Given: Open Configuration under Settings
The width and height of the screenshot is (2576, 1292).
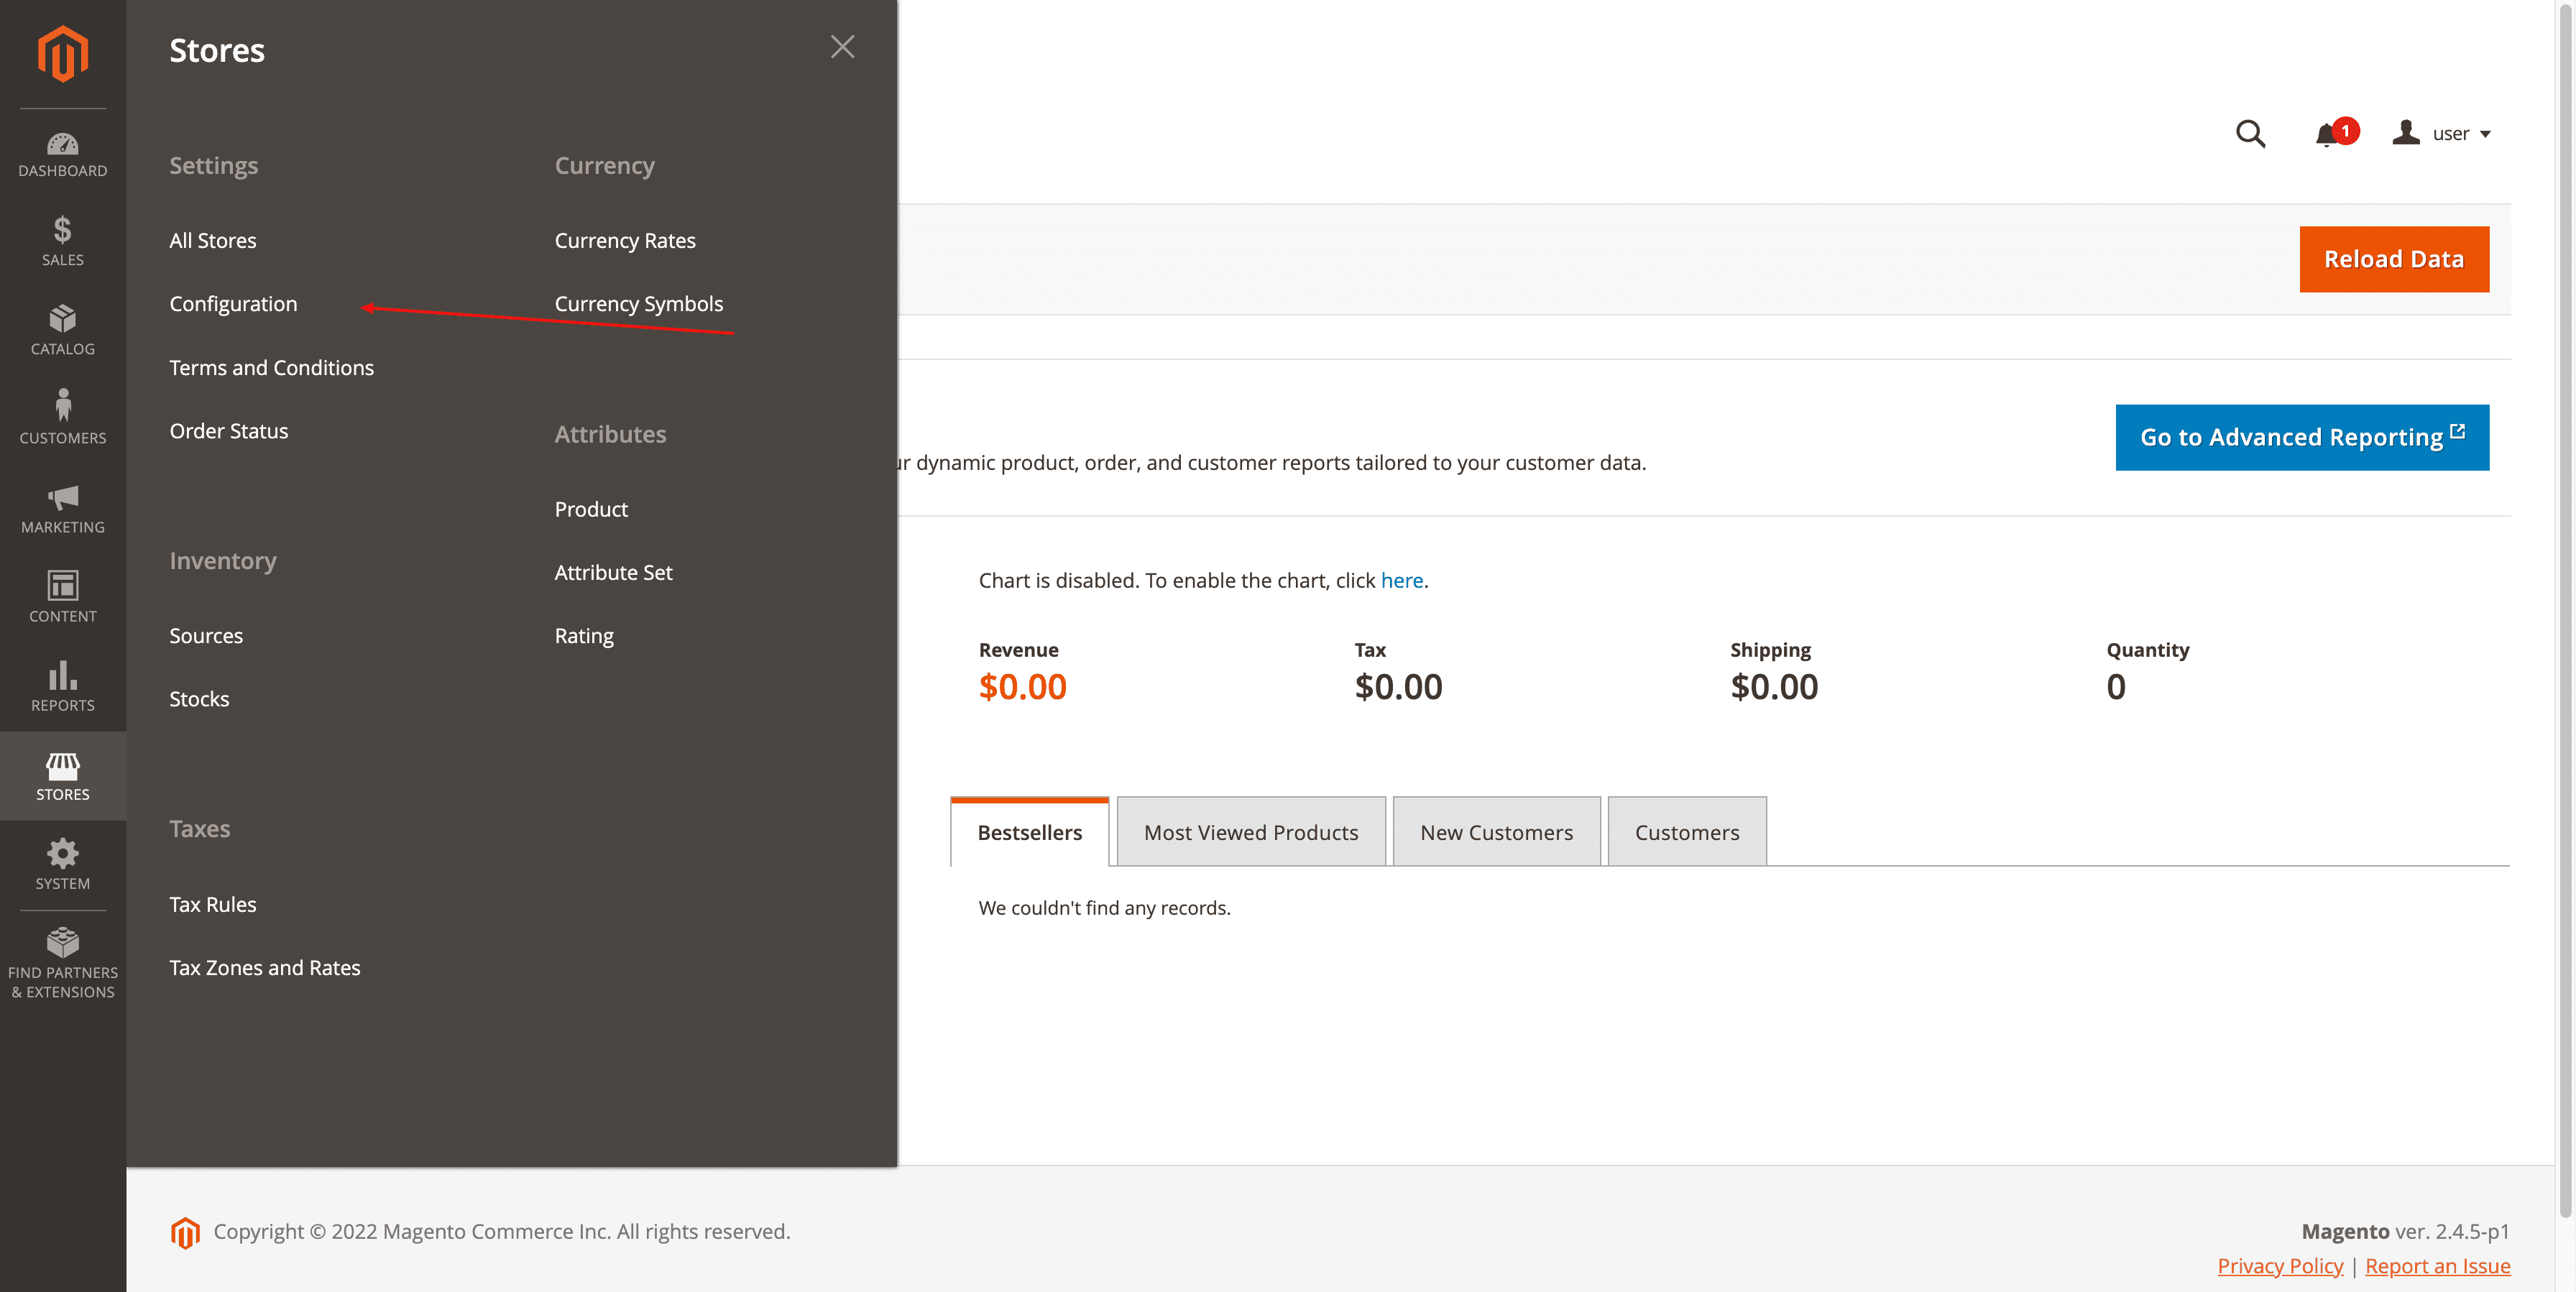Looking at the screenshot, I should (233, 303).
